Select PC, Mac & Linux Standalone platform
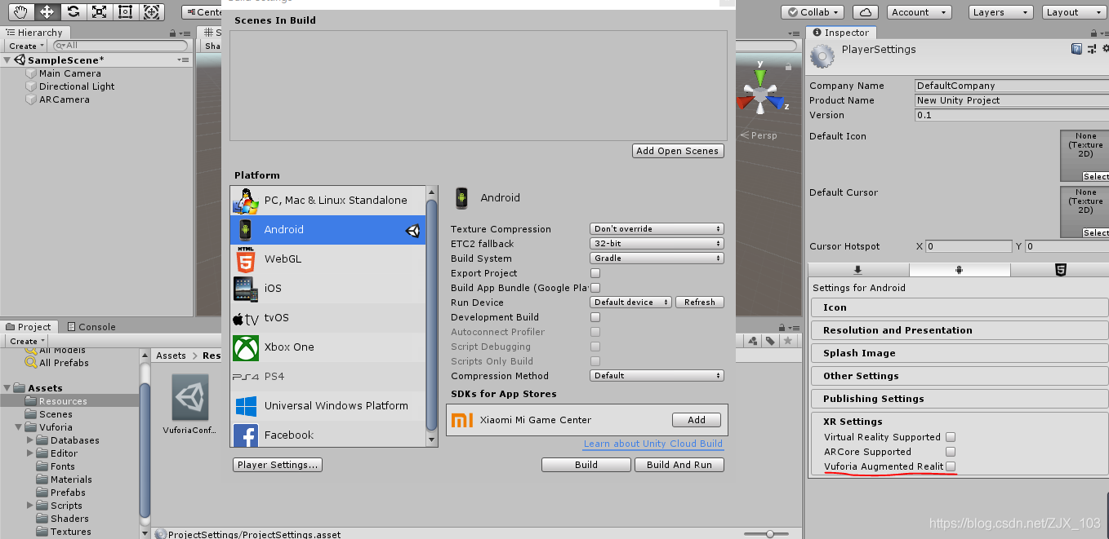Image resolution: width=1109 pixels, height=539 pixels. 328,200
